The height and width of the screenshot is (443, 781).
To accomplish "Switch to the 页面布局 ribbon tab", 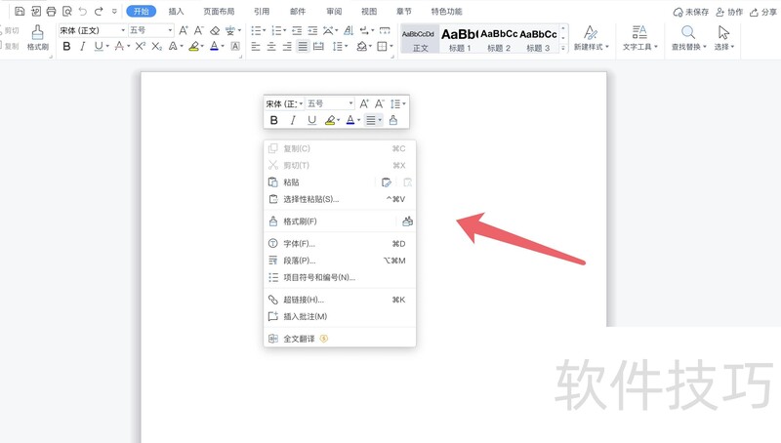I will click(219, 11).
